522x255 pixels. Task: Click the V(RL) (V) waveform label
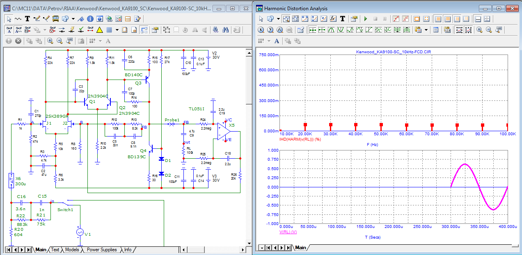(x=288, y=232)
